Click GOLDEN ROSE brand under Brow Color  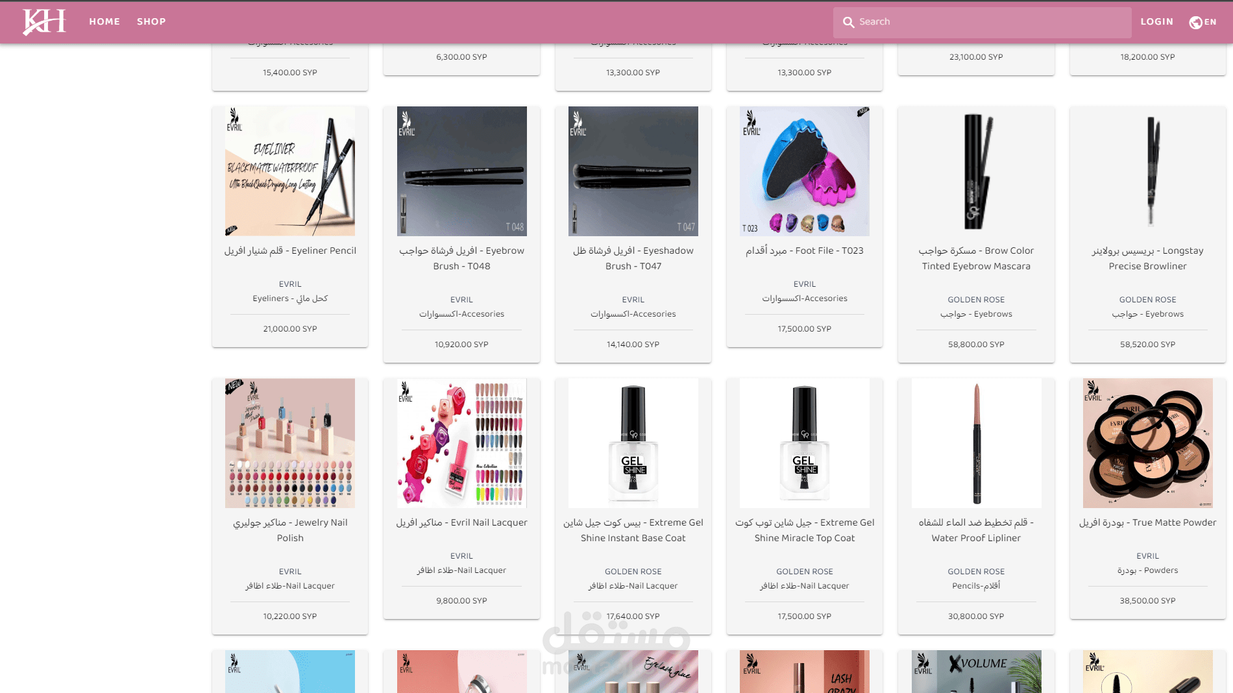tap(976, 300)
